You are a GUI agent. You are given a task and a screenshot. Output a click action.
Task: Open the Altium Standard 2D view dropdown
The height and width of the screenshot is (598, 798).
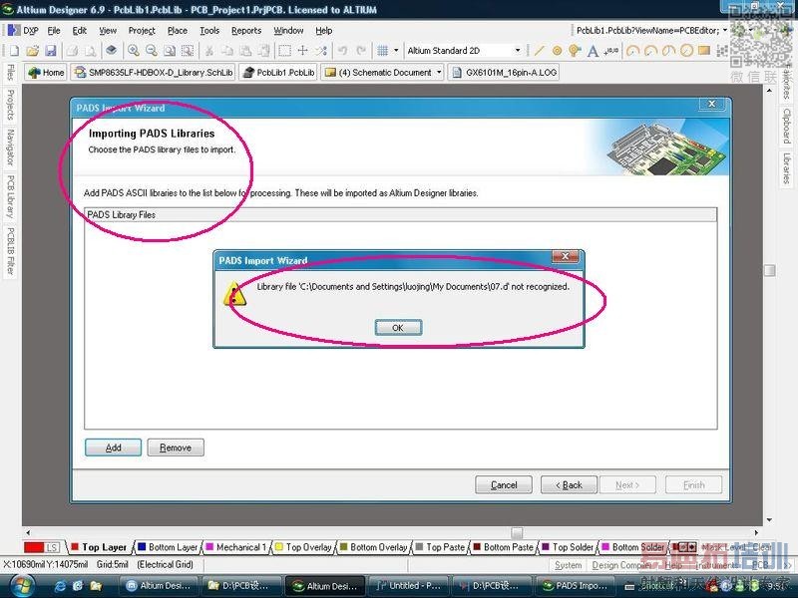[x=518, y=51]
